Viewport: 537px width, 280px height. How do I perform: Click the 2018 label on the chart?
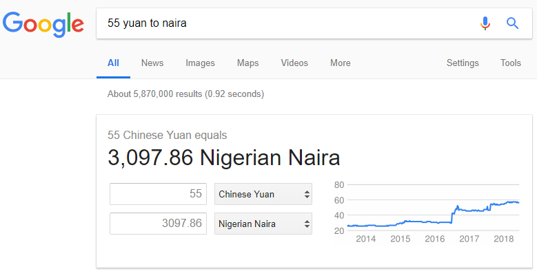504,239
